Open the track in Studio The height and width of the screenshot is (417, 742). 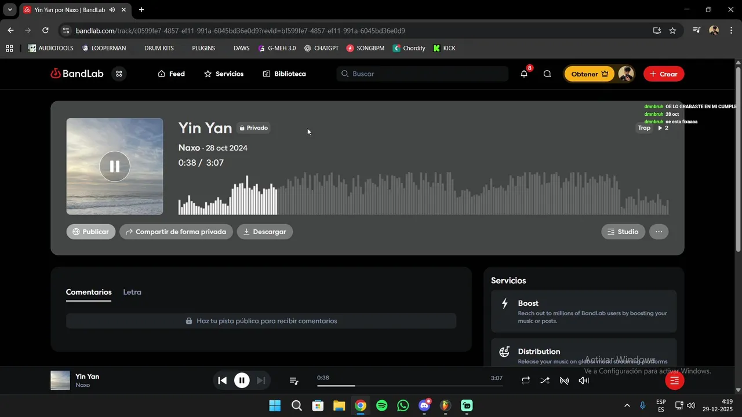623,232
